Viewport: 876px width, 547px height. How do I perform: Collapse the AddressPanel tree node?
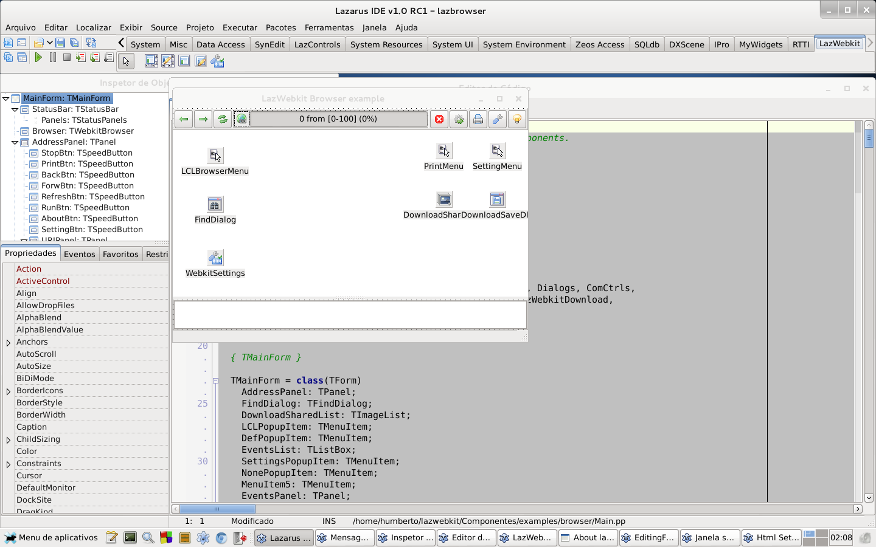tap(15, 142)
